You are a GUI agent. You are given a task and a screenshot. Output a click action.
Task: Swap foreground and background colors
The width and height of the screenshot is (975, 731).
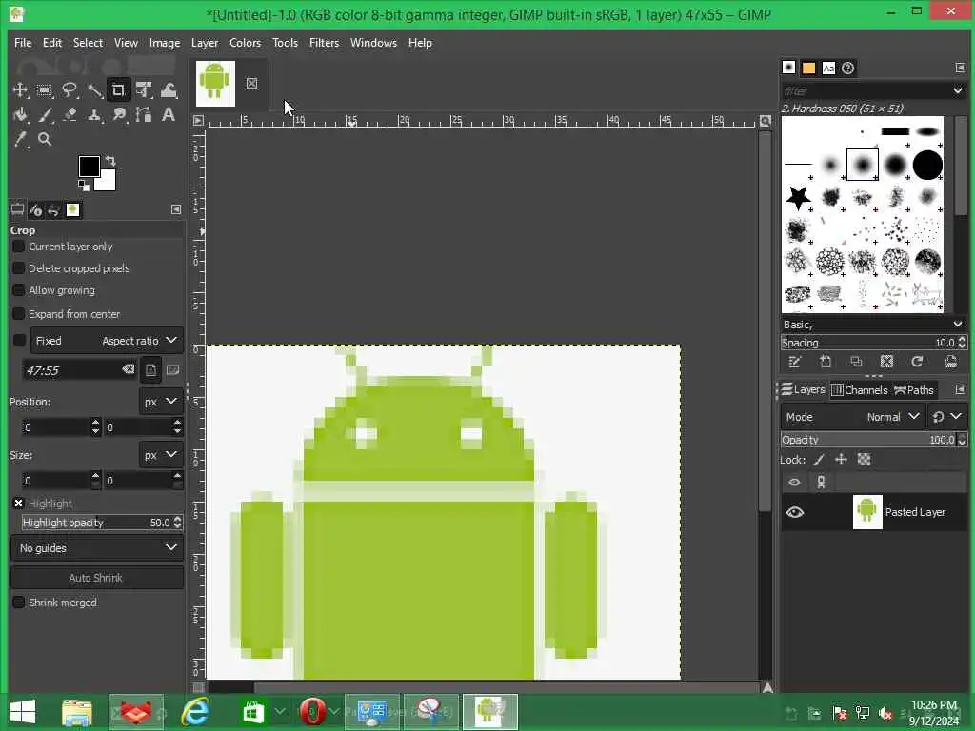110,161
